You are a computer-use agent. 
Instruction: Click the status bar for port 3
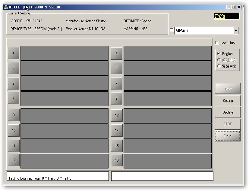click(x=64, y=83)
